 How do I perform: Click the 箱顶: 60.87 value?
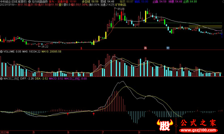pyautogui.click(x=127, y=2)
